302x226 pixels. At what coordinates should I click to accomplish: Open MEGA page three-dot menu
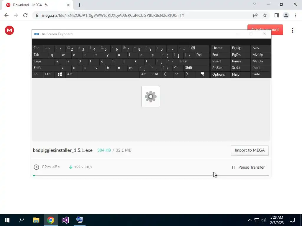(293, 30)
